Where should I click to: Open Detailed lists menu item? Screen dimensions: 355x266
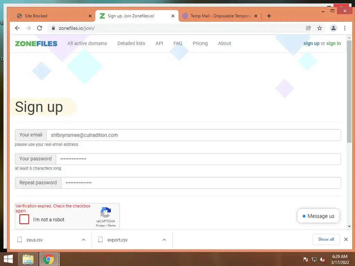[x=131, y=43]
